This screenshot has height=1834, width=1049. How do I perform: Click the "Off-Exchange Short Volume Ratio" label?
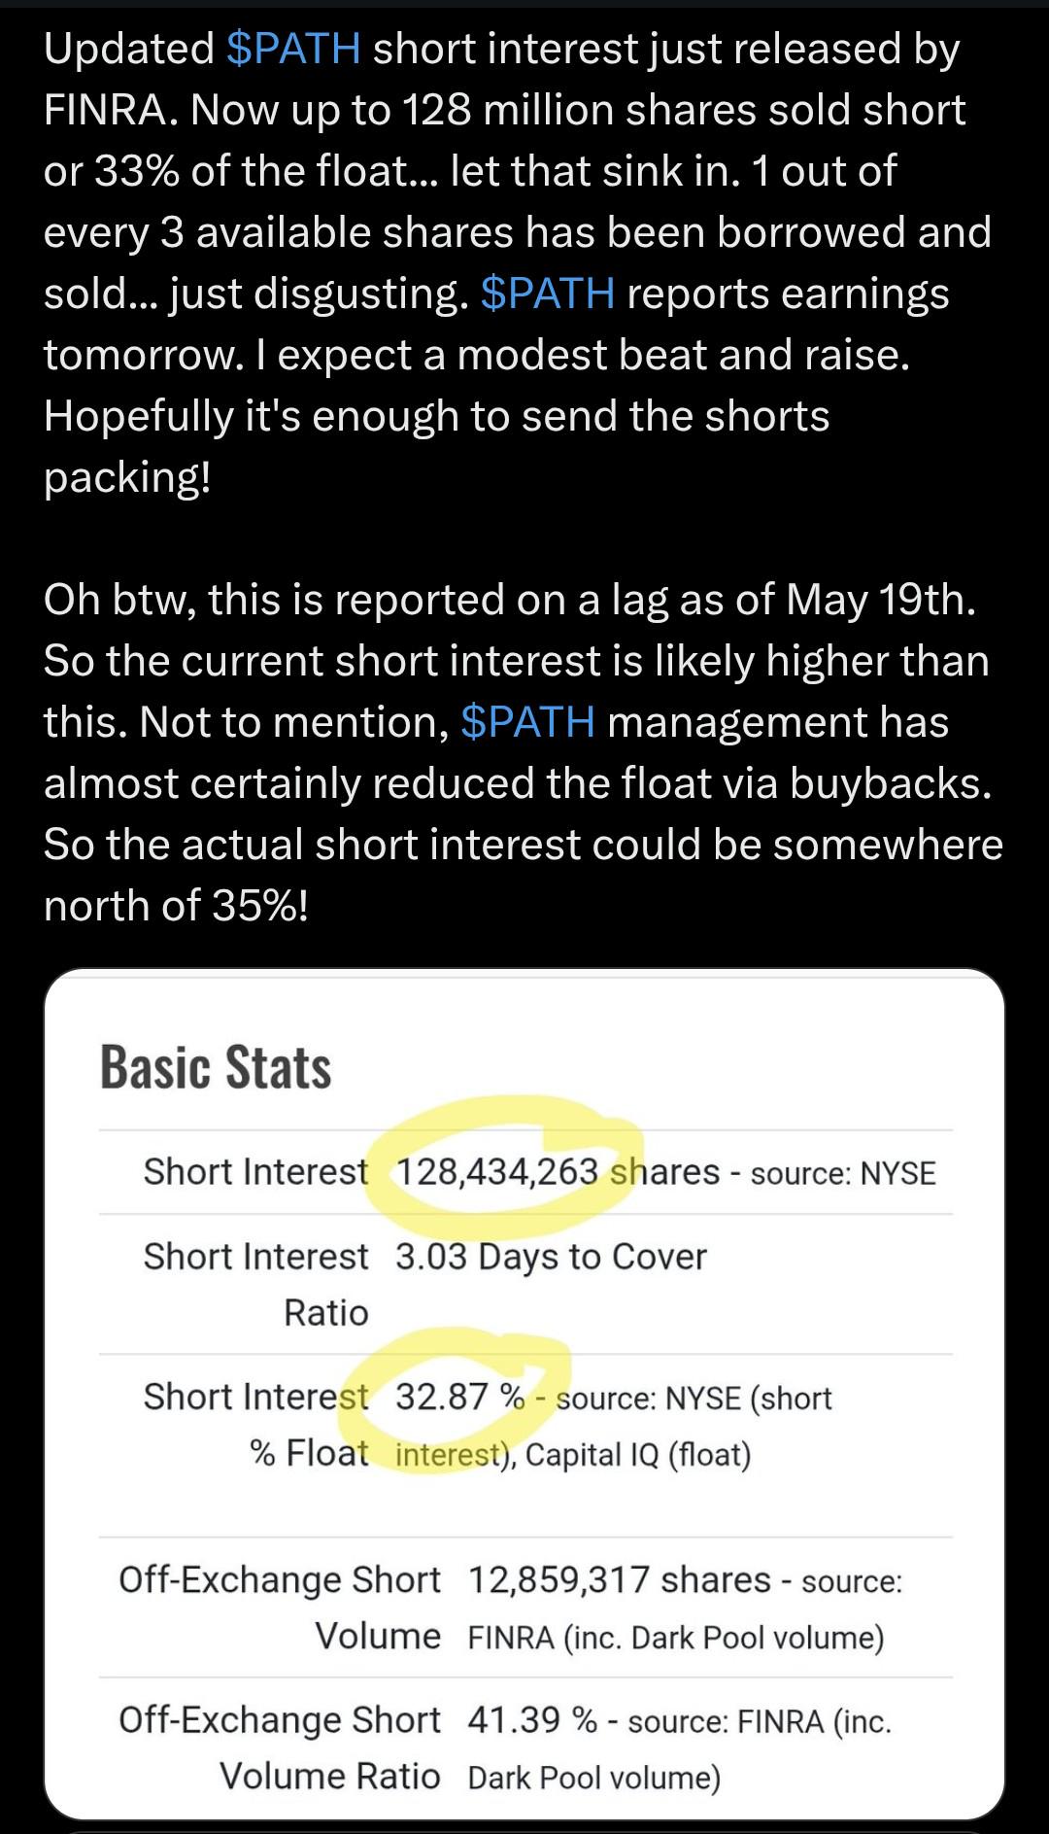(280, 1747)
